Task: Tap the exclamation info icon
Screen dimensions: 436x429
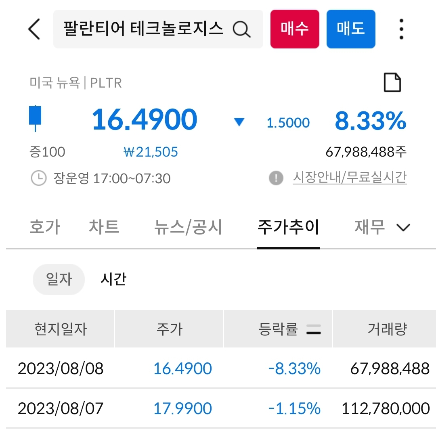Action: point(276,178)
